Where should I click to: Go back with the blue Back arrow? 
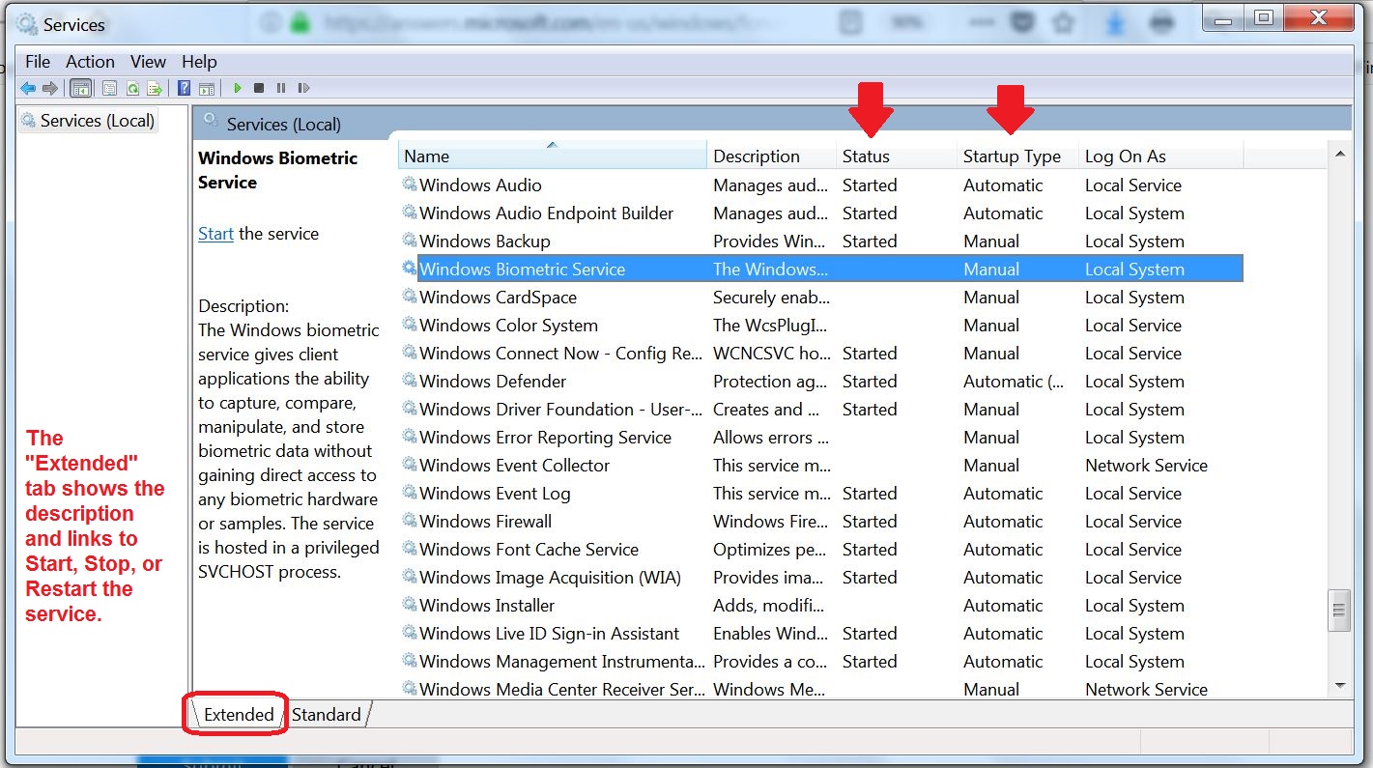click(28, 88)
